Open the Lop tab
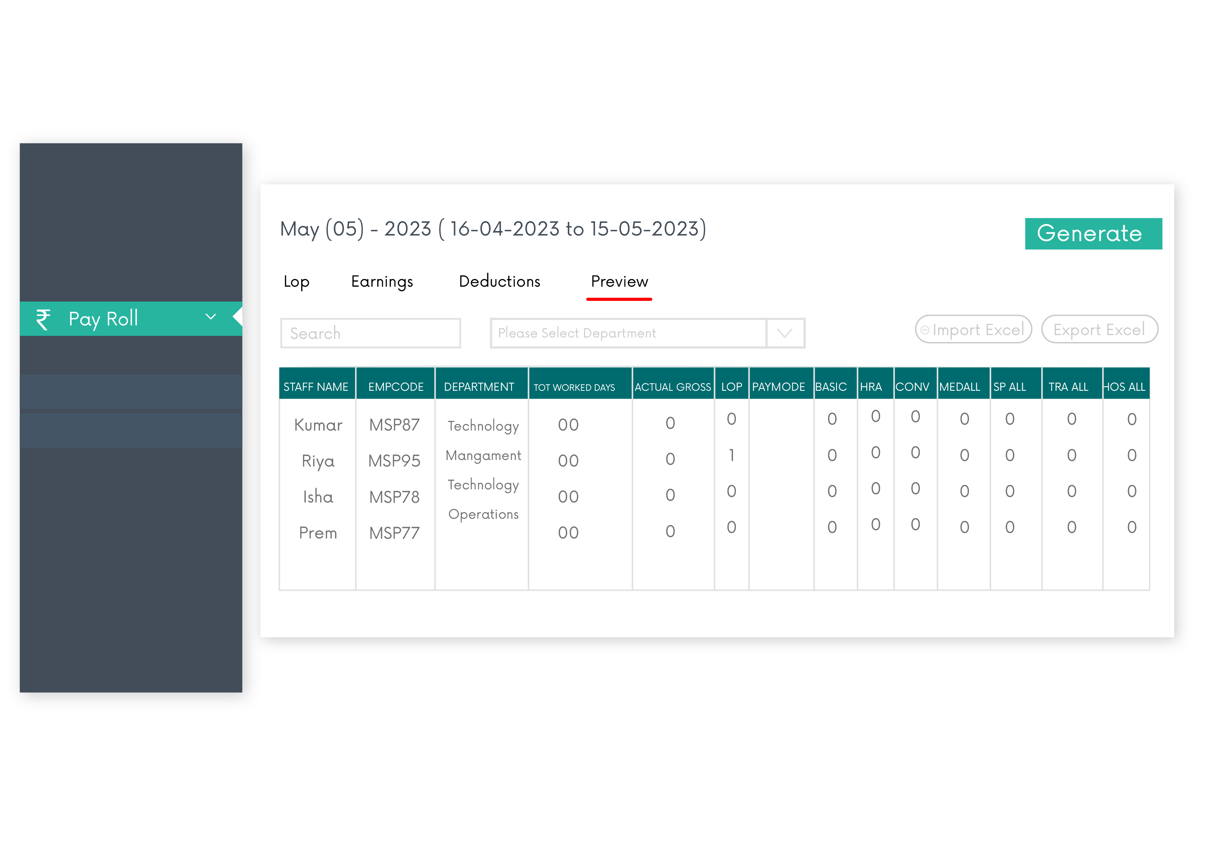1213x858 pixels. pos(296,282)
